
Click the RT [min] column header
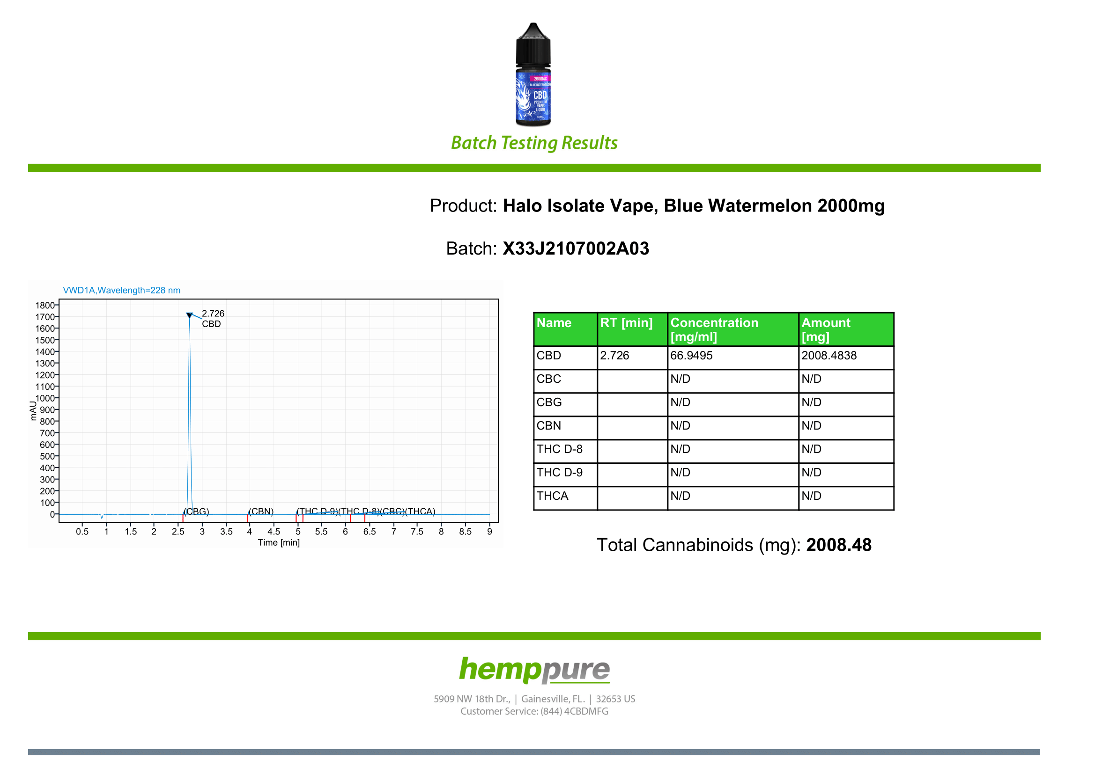632,329
